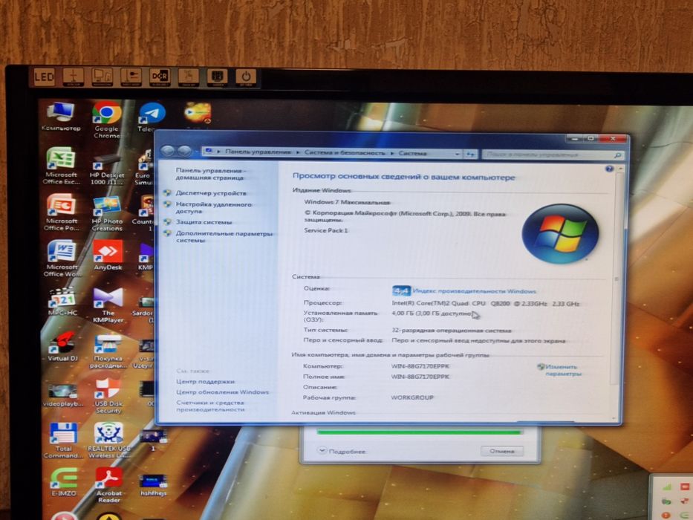Open the address bar history dropdown
Screen dimensions: 693x520
tap(458, 154)
